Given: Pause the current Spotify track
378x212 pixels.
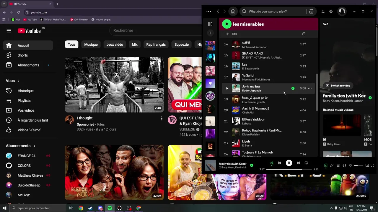Looking at the screenshot, I should [x=289, y=163].
